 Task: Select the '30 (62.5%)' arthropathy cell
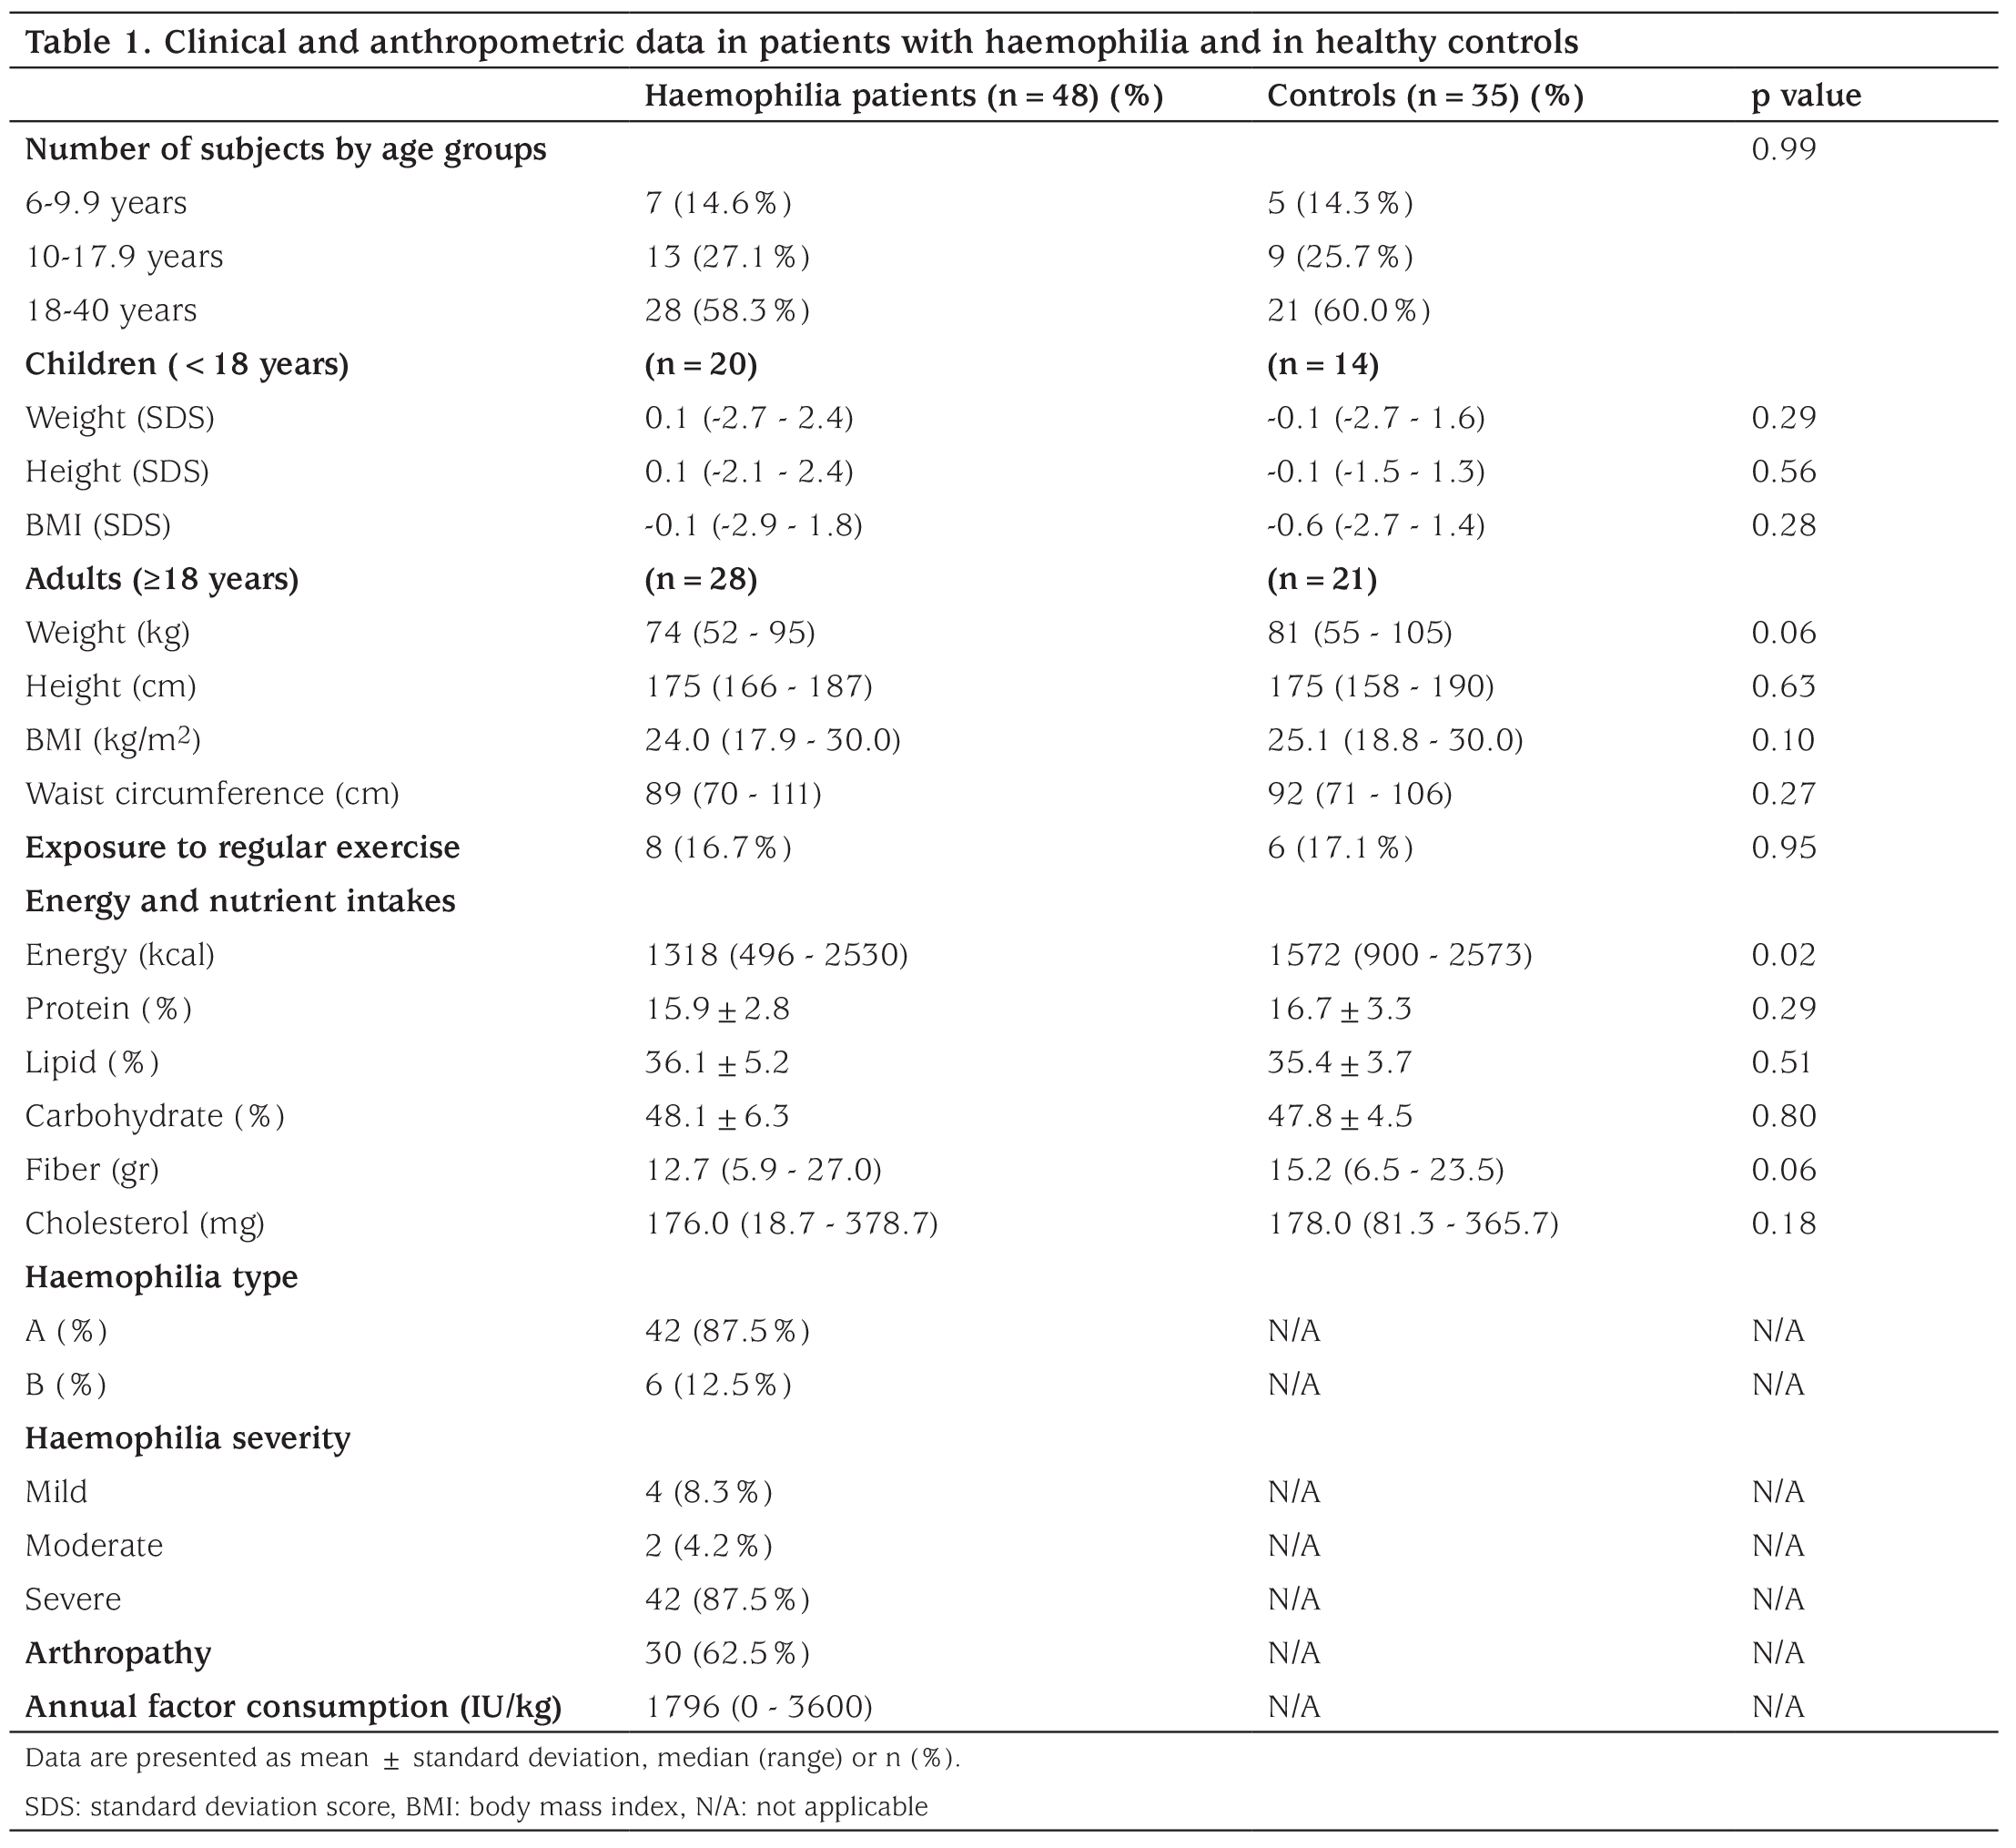tap(727, 1654)
